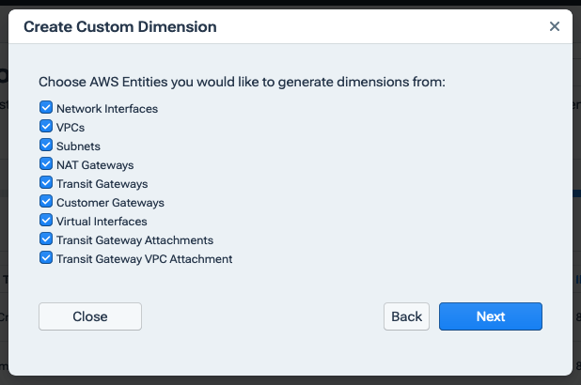581x385 pixels.
Task: Click the 'Network Interfaces' label text
Action: [107, 109]
